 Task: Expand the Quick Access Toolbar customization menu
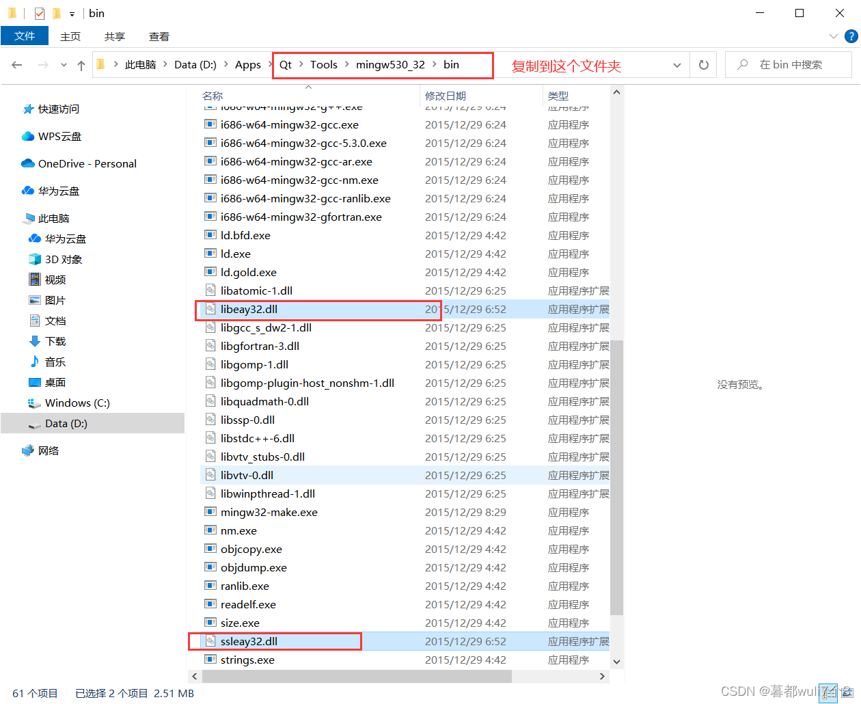[x=71, y=13]
